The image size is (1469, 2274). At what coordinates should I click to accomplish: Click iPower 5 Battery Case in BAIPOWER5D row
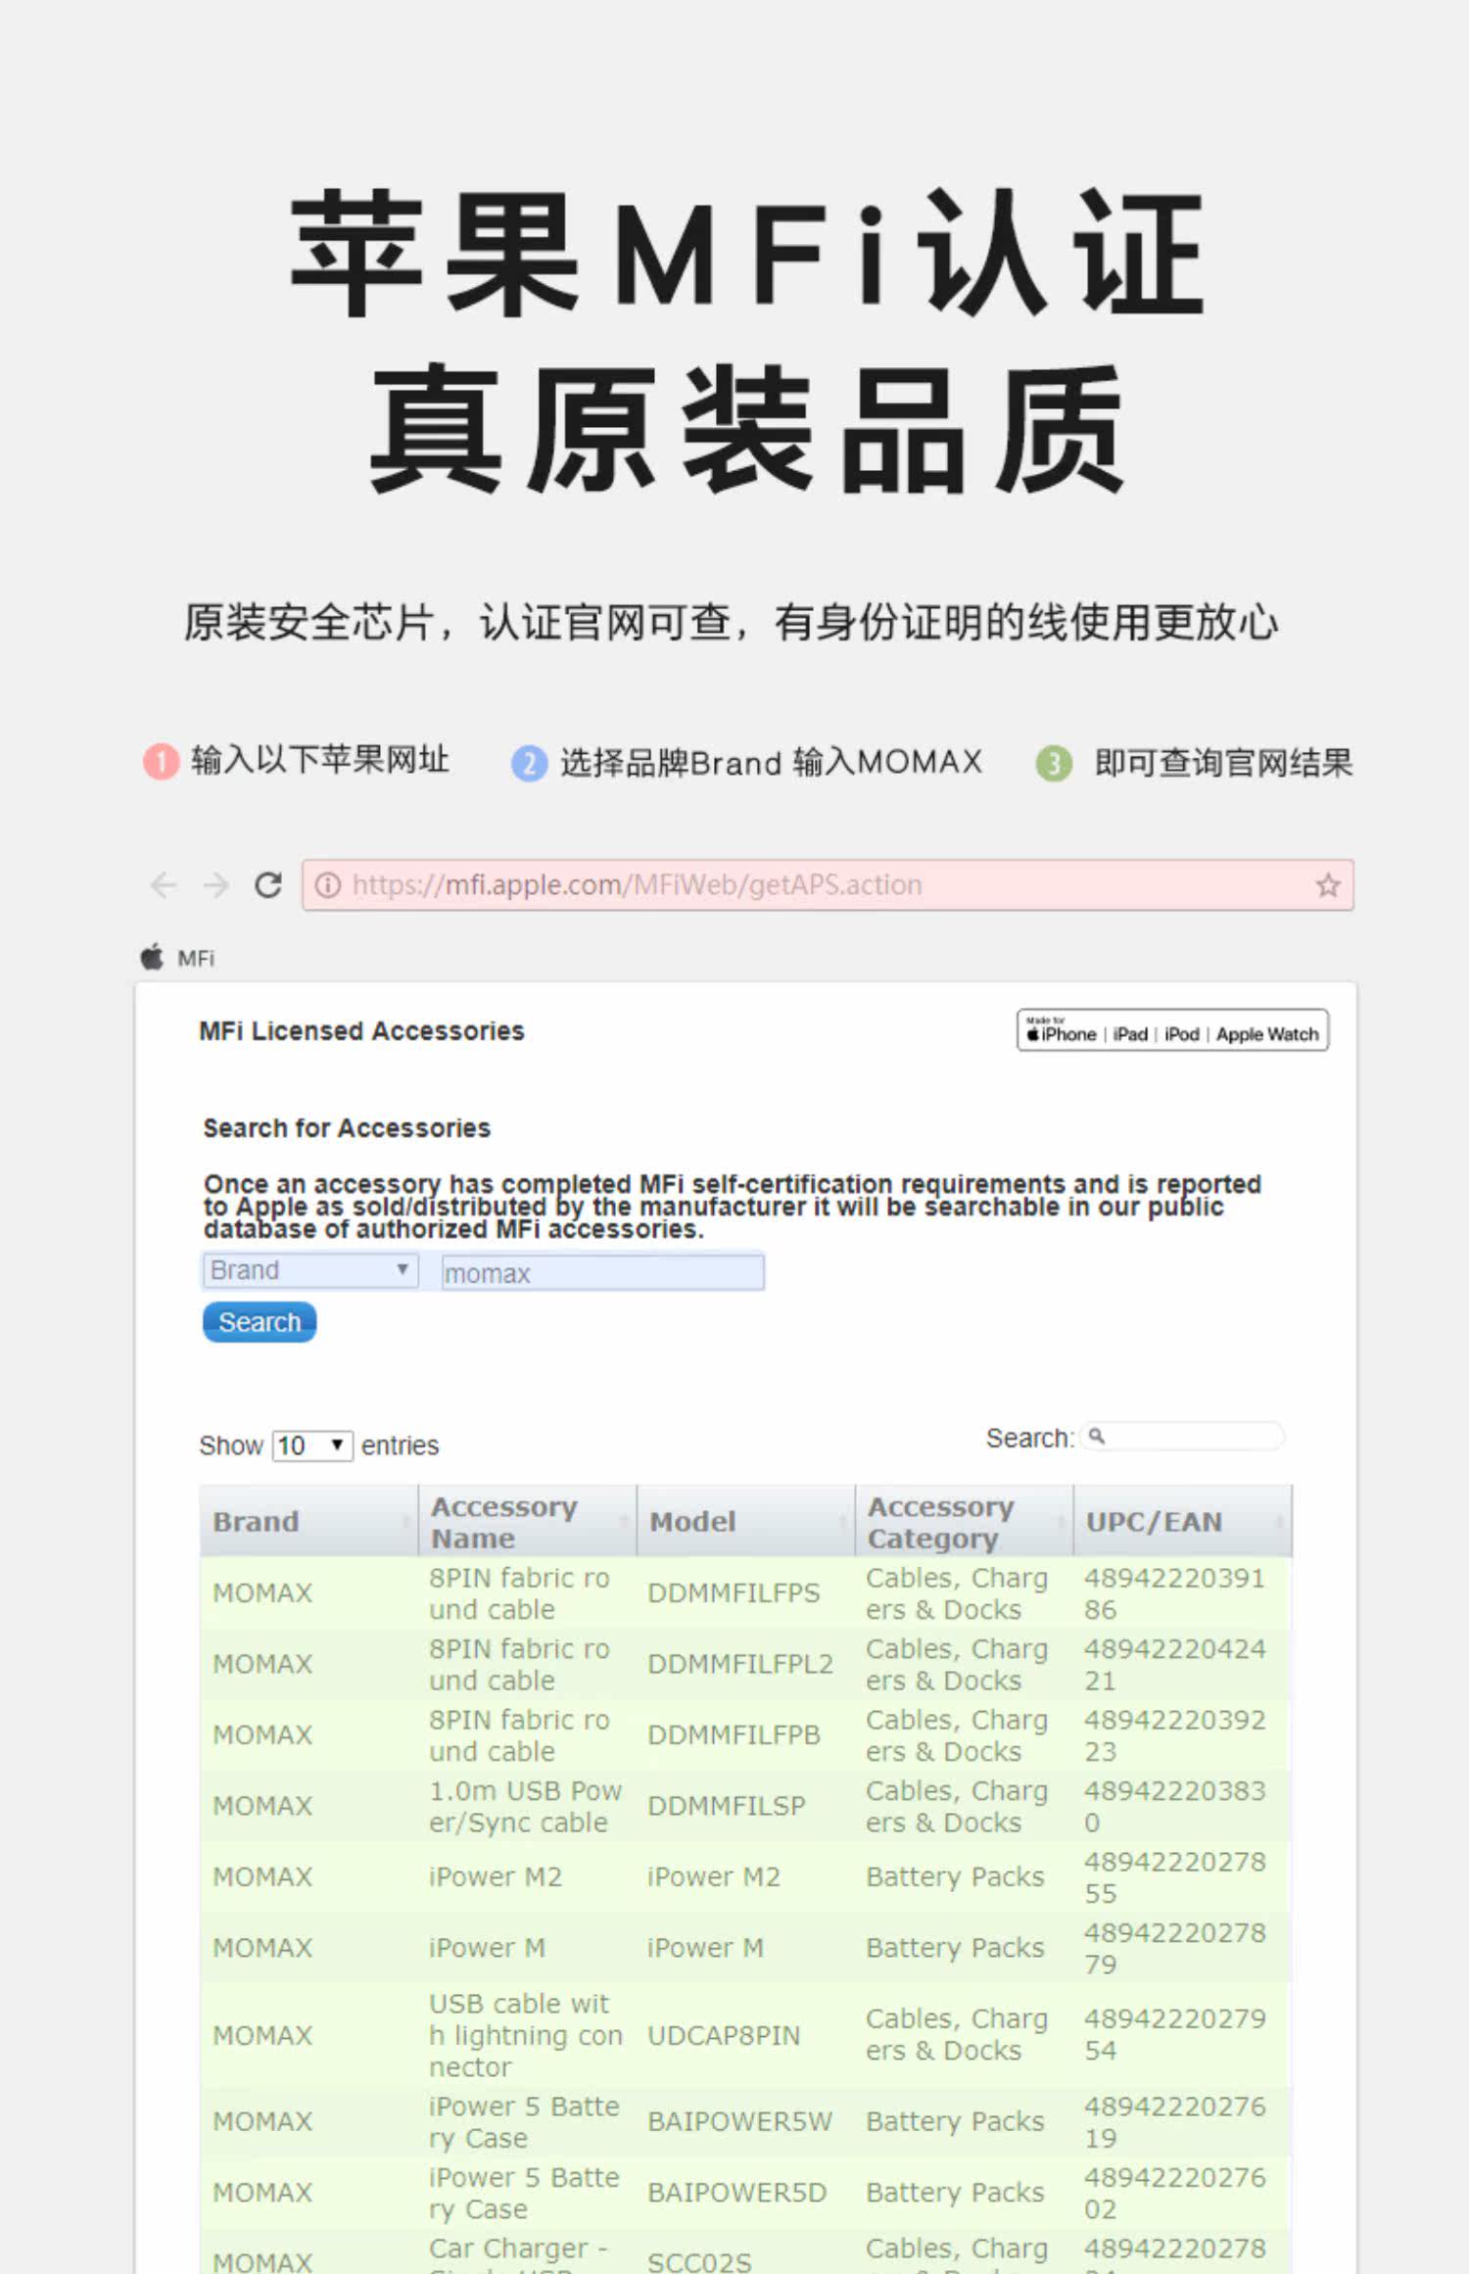(x=524, y=2193)
